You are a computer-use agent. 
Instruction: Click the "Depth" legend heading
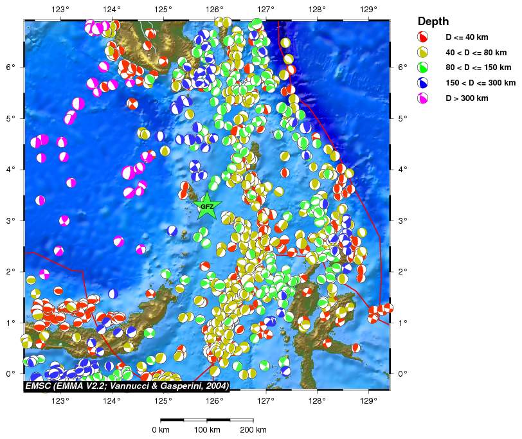(433, 21)
